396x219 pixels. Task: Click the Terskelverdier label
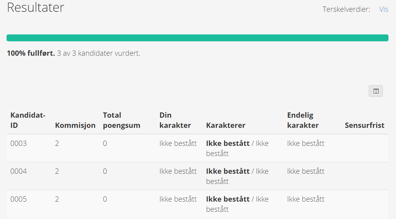pos(346,9)
